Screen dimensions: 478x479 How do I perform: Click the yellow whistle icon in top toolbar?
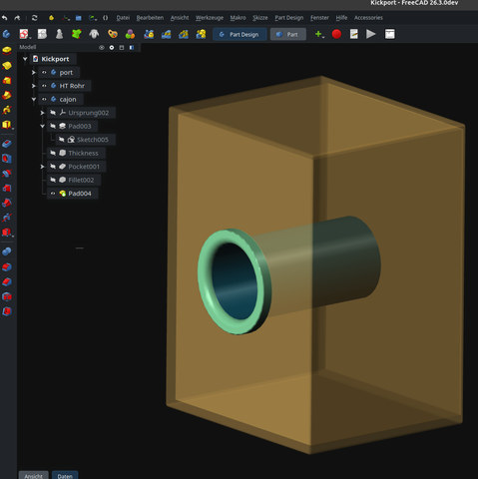pyautogui.click(x=51, y=18)
